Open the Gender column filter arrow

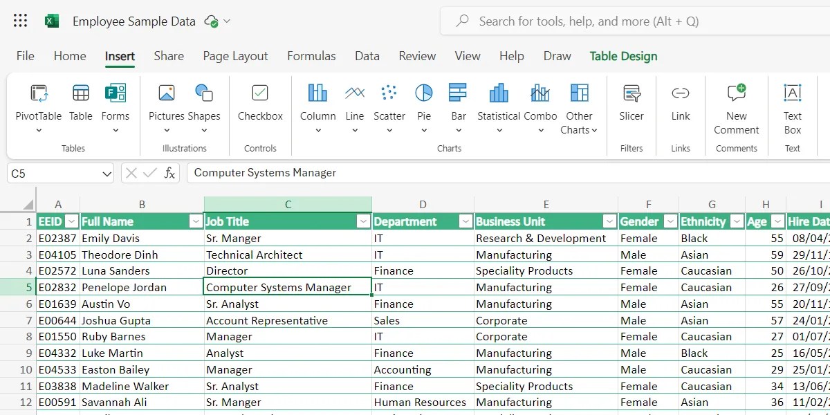point(670,221)
